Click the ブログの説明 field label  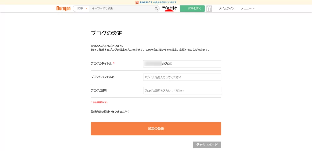coord(99,90)
